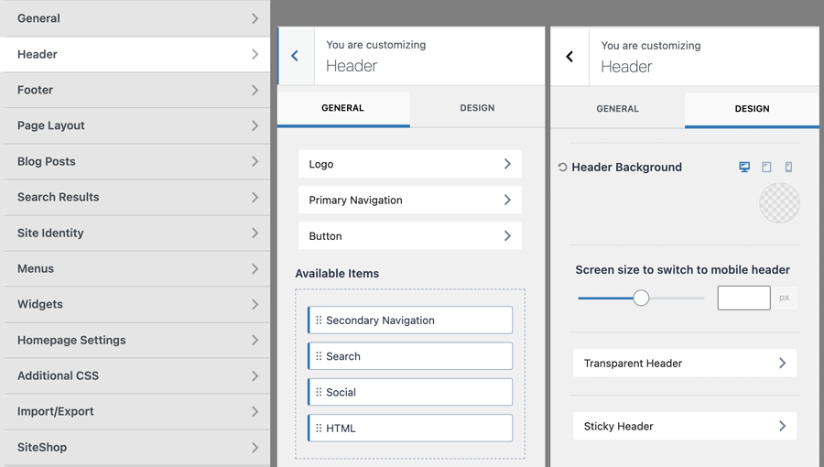This screenshot has height=467, width=824.
Task: Expand the Transparent Header settings
Action: 685,363
